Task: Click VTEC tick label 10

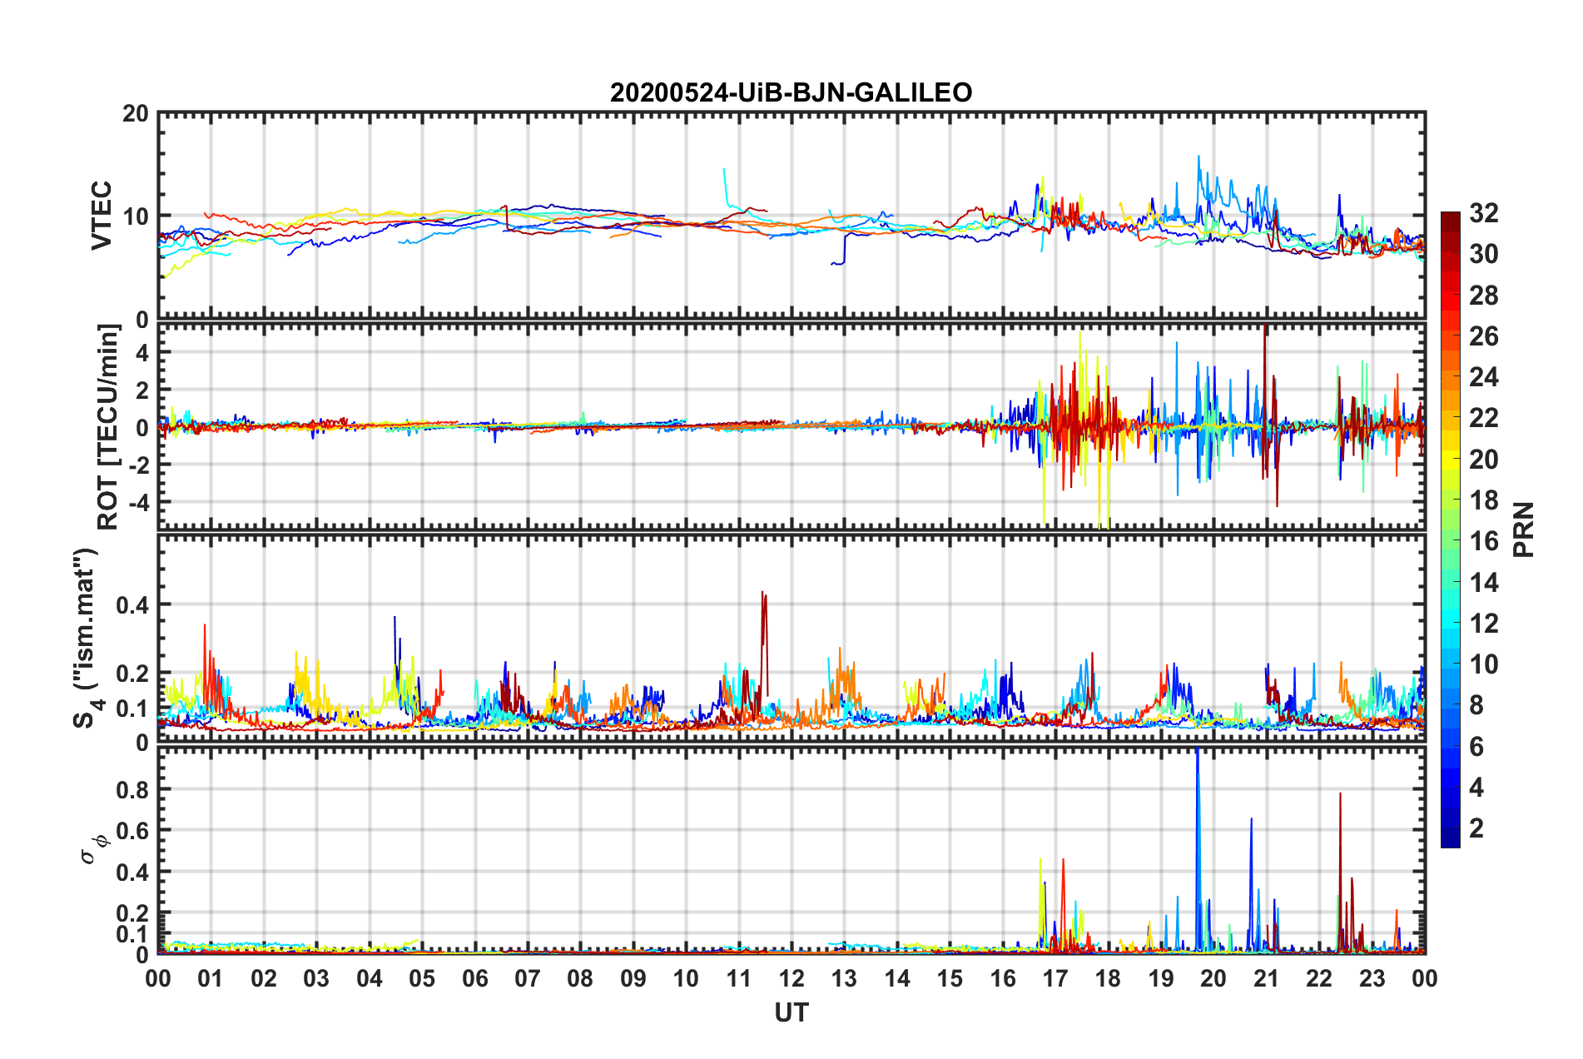Action: point(136,216)
